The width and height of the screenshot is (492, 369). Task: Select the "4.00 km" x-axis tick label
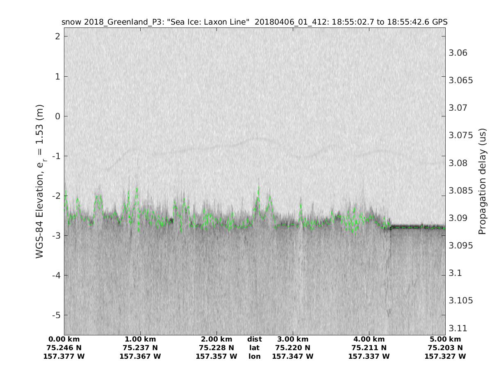click(369, 339)
